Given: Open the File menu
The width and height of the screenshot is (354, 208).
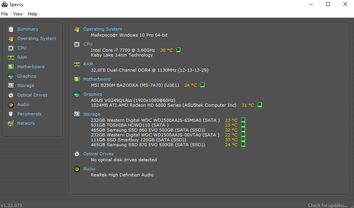Looking at the screenshot, I should click(5, 14).
